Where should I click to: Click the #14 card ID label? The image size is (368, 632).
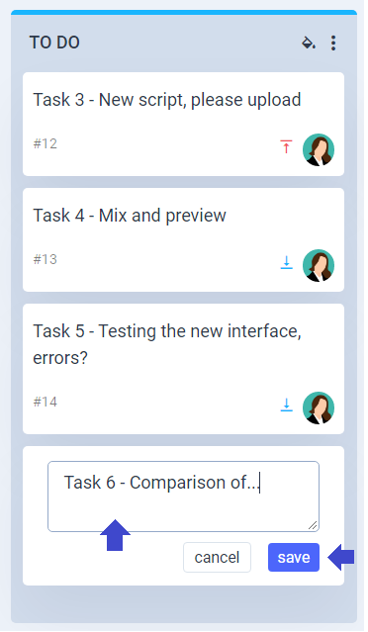coord(46,402)
